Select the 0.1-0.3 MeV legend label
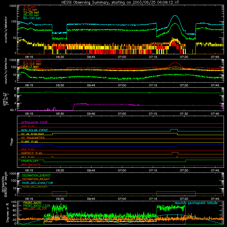The height and width of the screenshot is (227, 227). (x=32, y=61)
